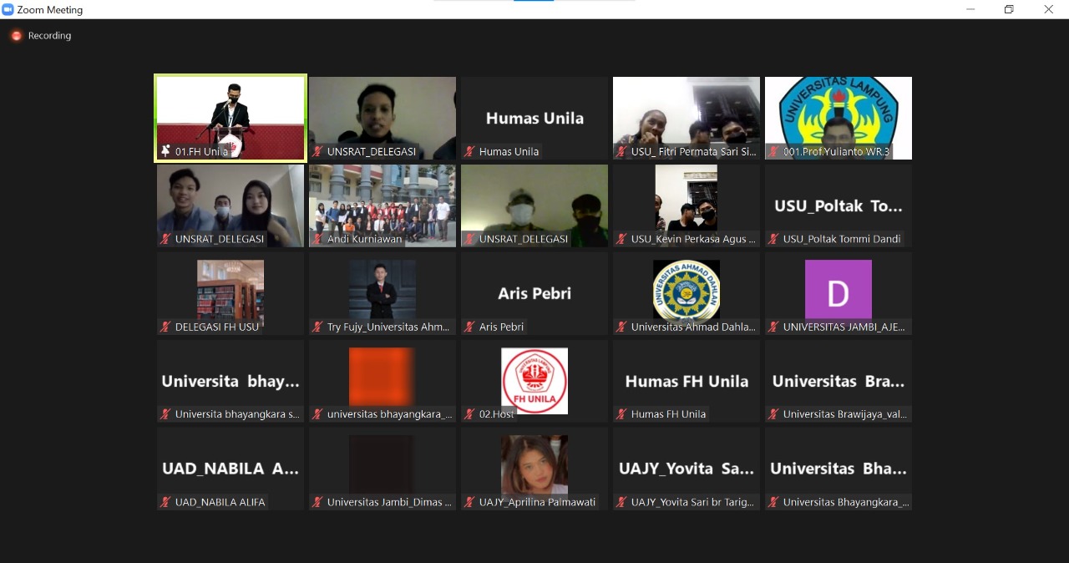This screenshot has width=1069, height=563.
Task: Click the Zoom logo in the title bar
Action: tap(8, 9)
